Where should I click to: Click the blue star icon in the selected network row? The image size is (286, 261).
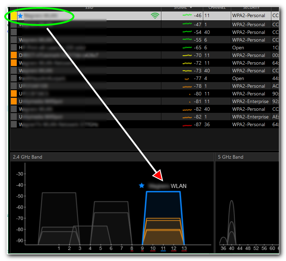[20, 16]
